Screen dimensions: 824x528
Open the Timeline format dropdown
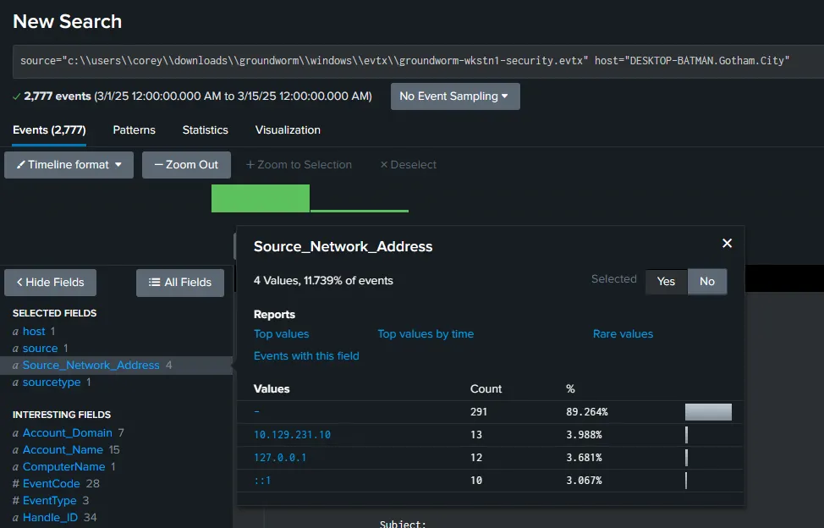pyautogui.click(x=69, y=165)
